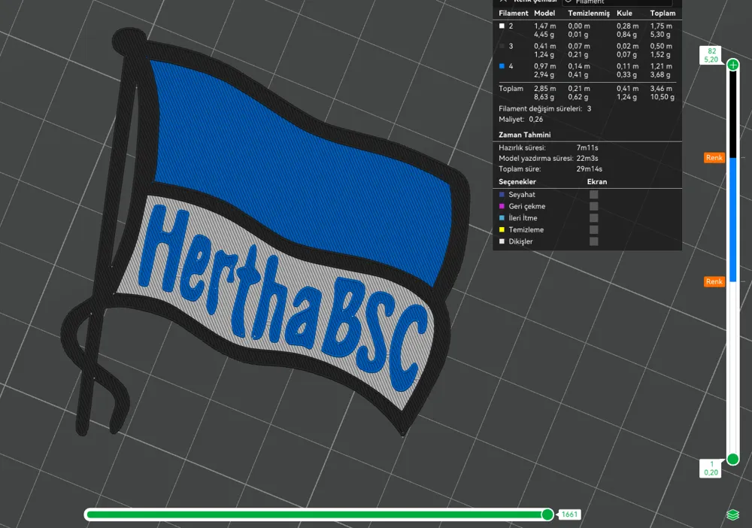The width and height of the screenshot is (752, 528).
Task: Click the blue color swatch of filament 4
Action: (502, 66)
